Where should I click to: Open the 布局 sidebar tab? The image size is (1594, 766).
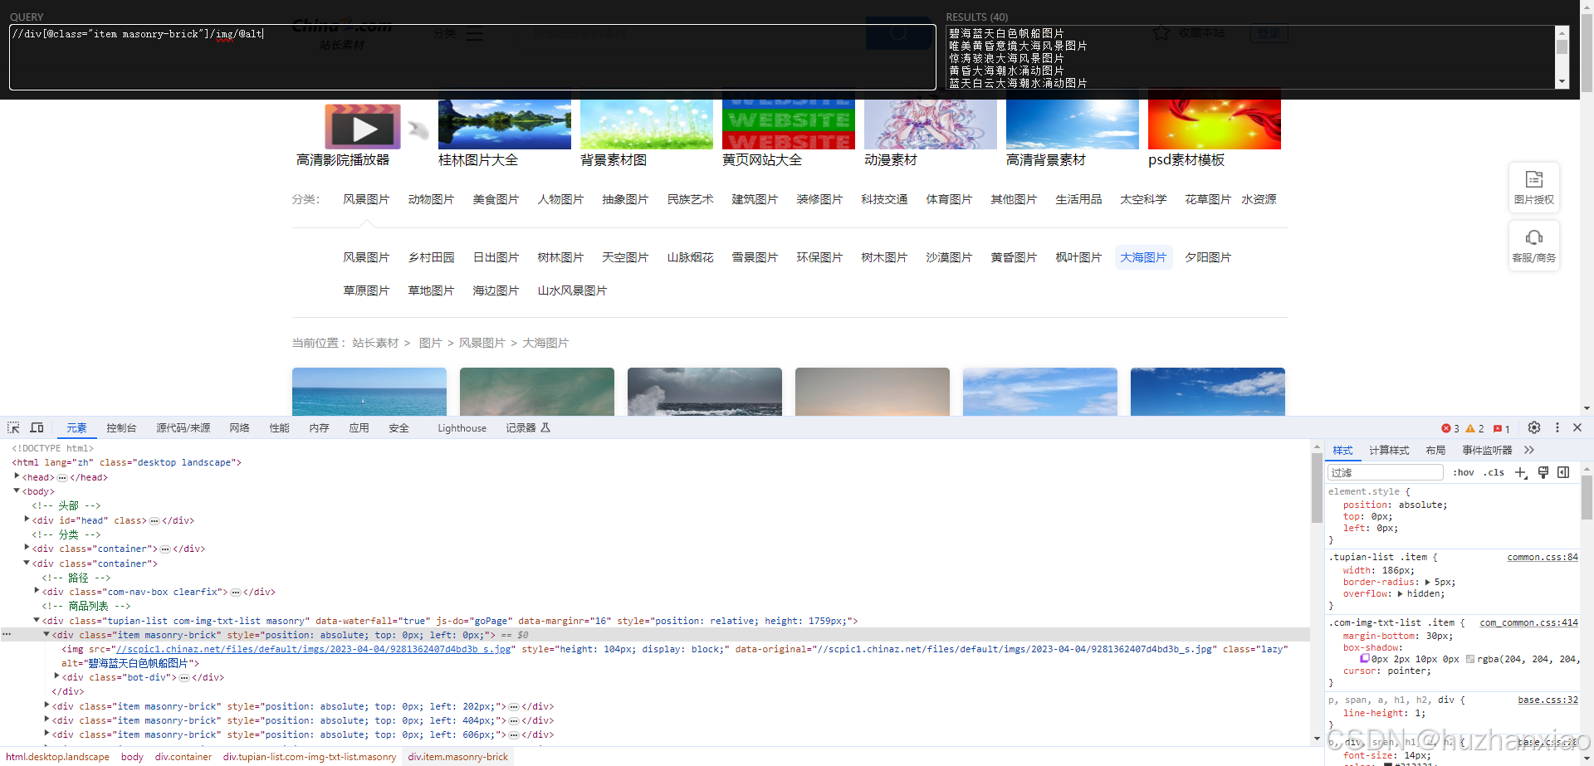click(x=1435, y=451)
